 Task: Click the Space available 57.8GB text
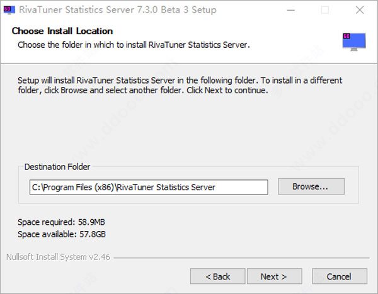coord(61,234)
